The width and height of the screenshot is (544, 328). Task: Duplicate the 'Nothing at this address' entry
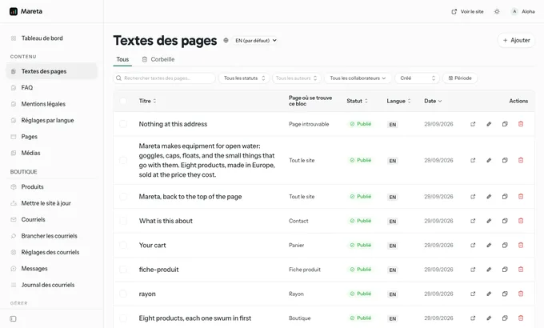click(505, 124)
